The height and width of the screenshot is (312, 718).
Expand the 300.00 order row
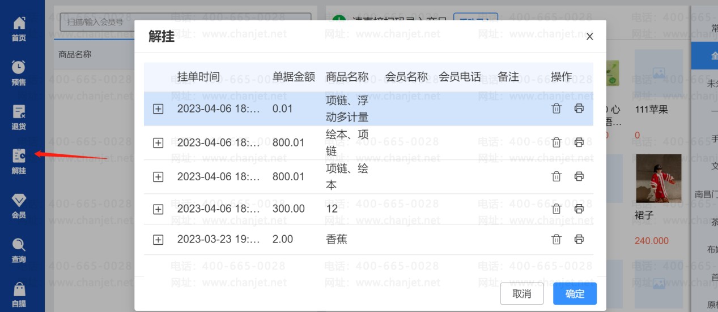coord(158,209)
